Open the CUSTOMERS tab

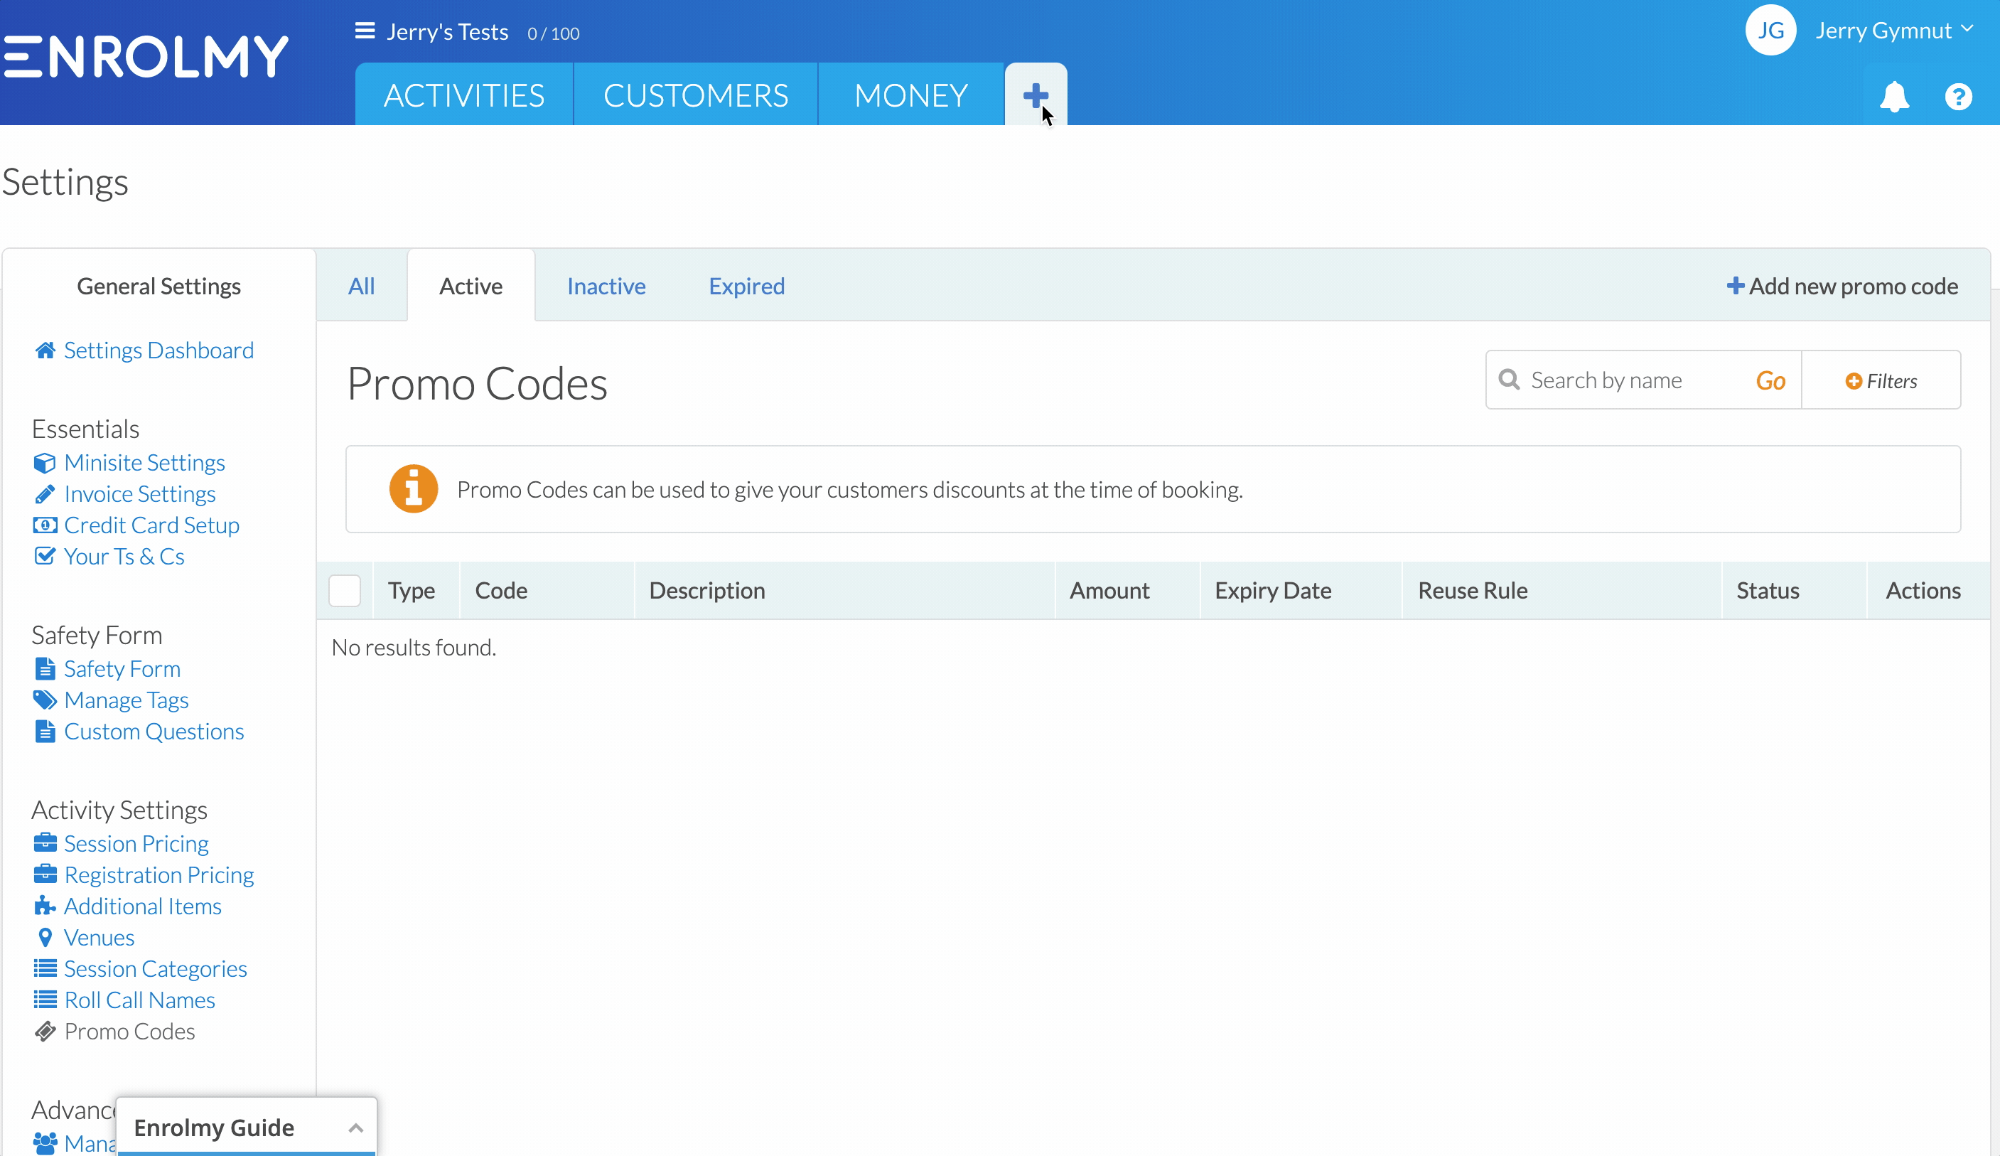coord(695,95)
